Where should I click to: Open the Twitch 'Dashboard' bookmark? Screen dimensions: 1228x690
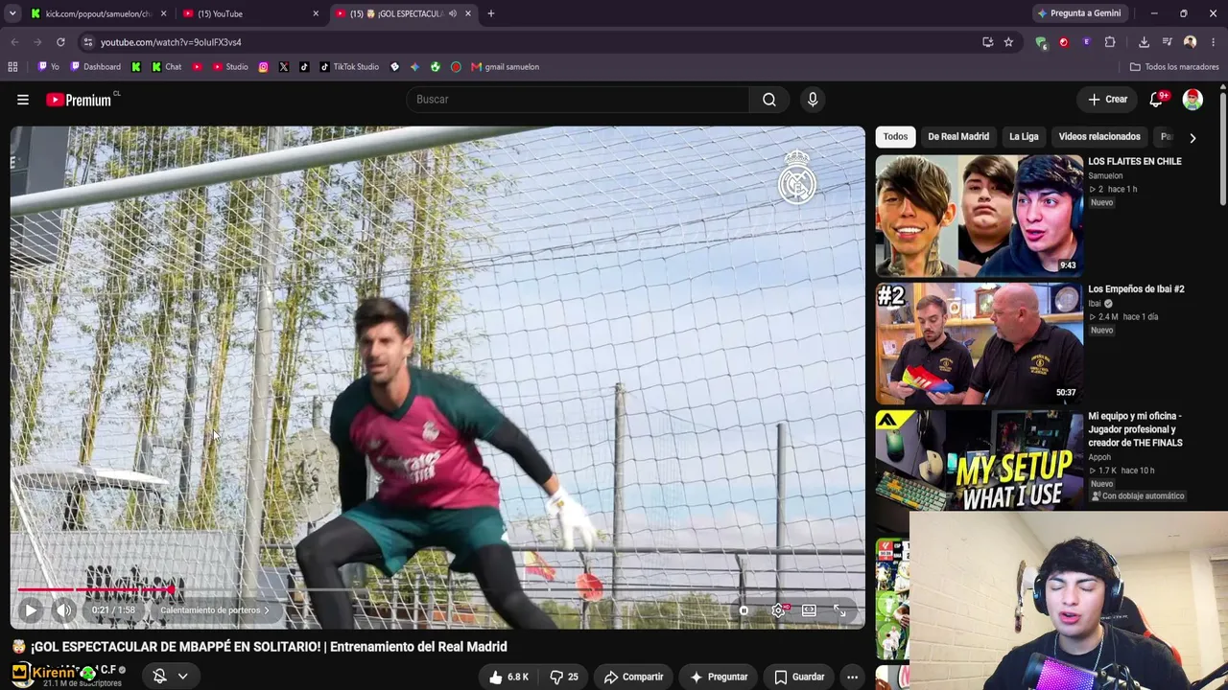(95, 67)
